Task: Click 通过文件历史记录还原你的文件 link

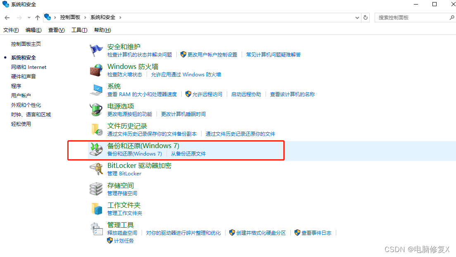Action: point(240,134)
